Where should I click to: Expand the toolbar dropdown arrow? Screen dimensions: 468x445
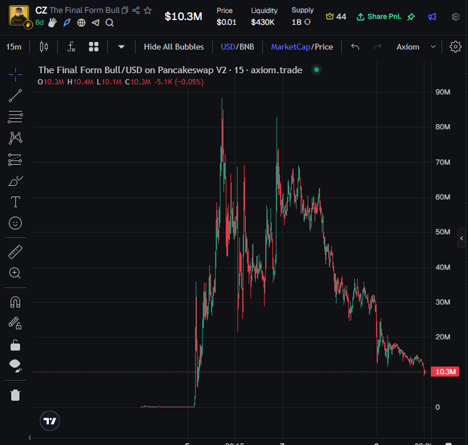121,47
